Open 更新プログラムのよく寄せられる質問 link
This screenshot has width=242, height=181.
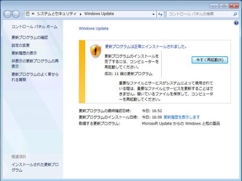[x=35, y=77]
